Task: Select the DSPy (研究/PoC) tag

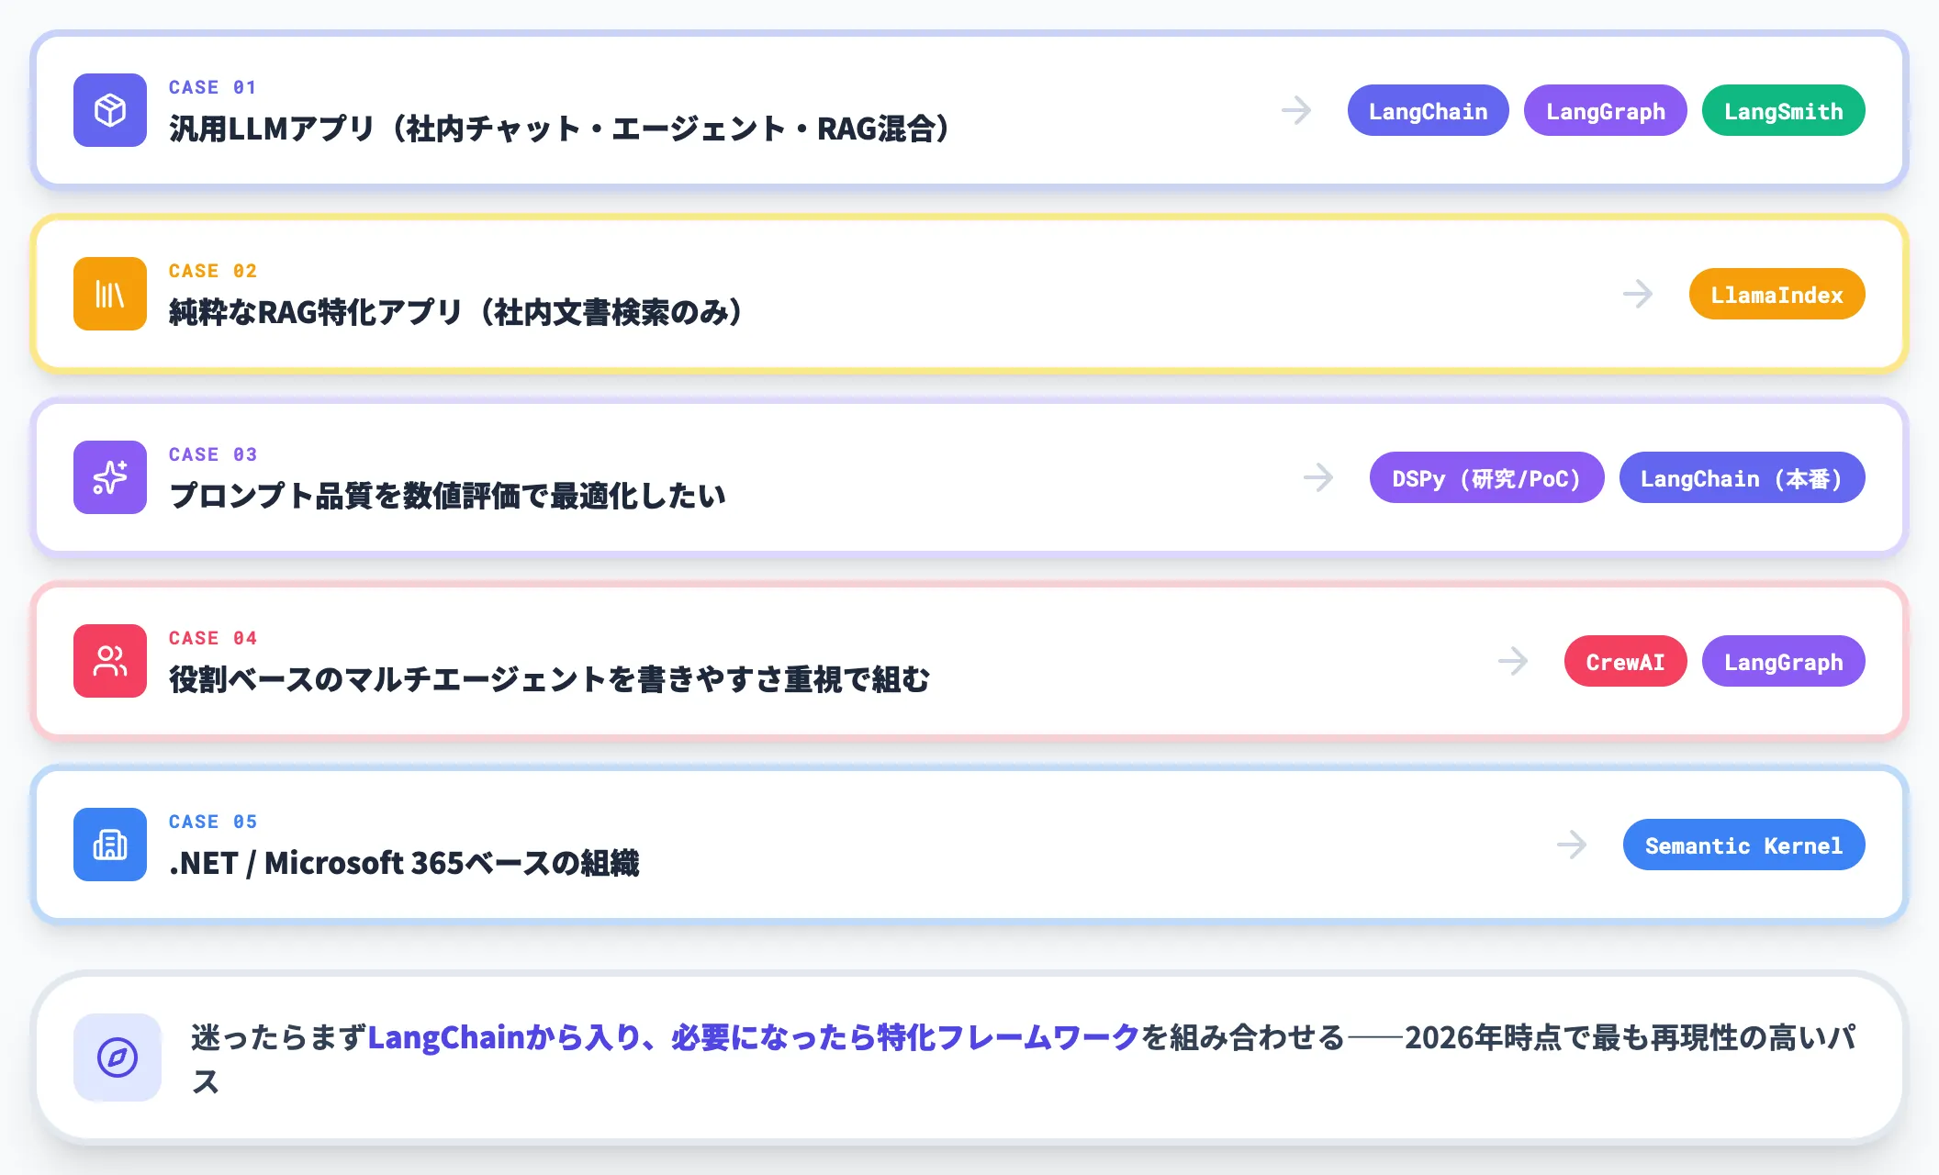Action: (x=1487, y=477)
